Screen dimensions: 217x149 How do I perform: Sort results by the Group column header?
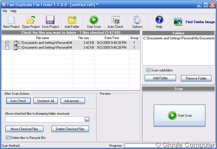[x=134, y=38]
